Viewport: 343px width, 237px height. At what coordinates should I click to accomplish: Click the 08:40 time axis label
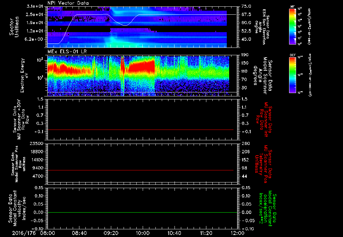pos(79,233)
